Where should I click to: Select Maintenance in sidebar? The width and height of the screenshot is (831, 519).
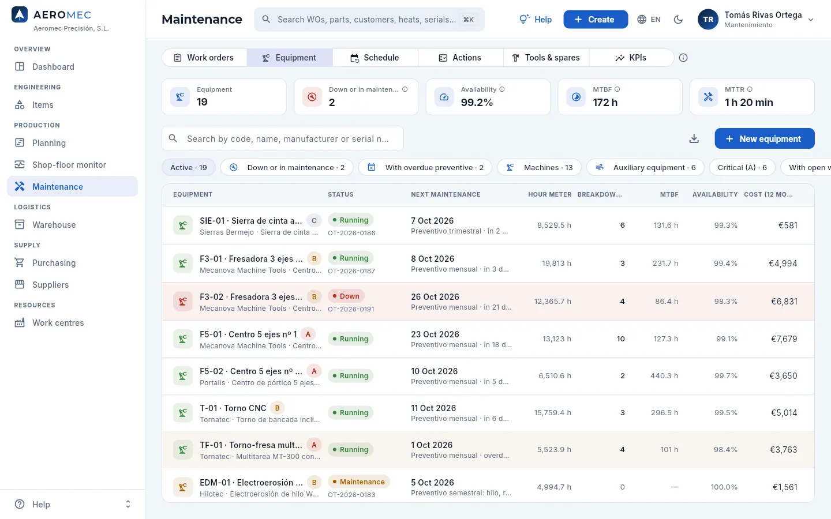click(73, 187)
